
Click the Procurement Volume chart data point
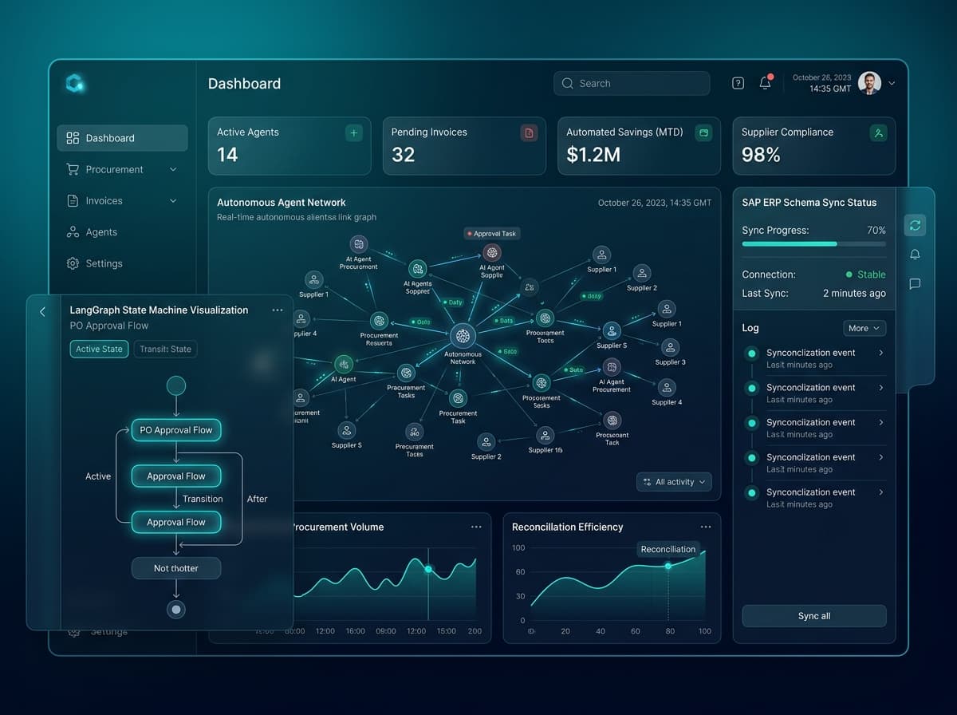point(428,569)
